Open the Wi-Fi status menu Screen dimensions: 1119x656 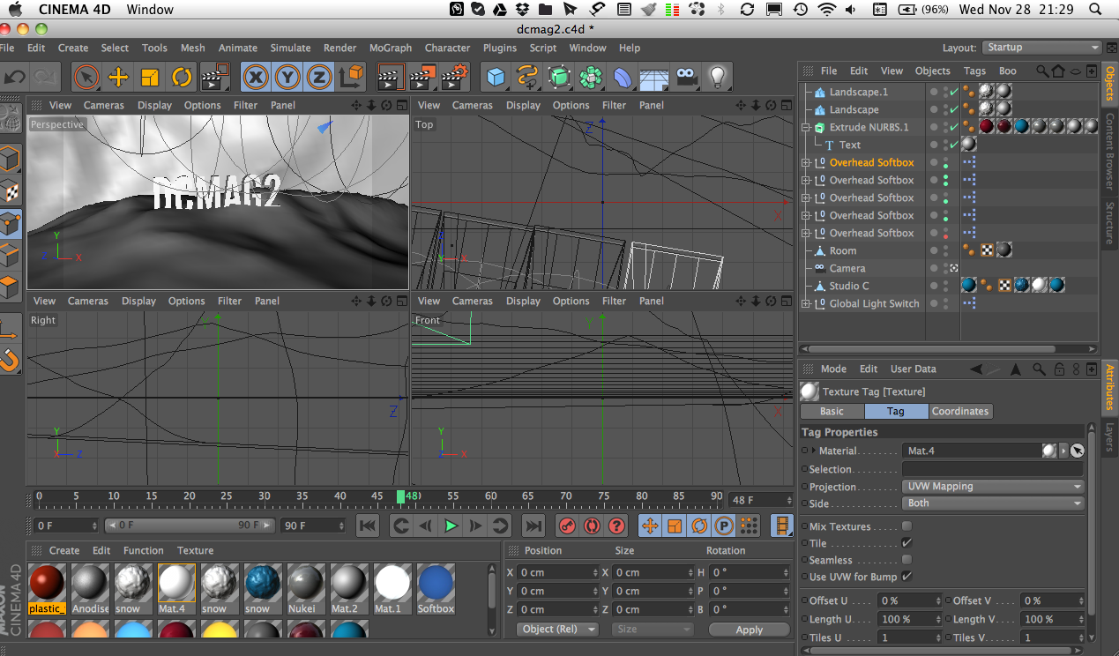pyautogui.click(x=826, y=10)
